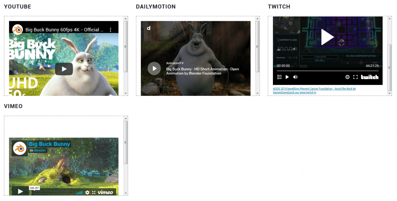Open the AGDQ 2019 Prevent Cancer Foundation link

tap(314, 89)
